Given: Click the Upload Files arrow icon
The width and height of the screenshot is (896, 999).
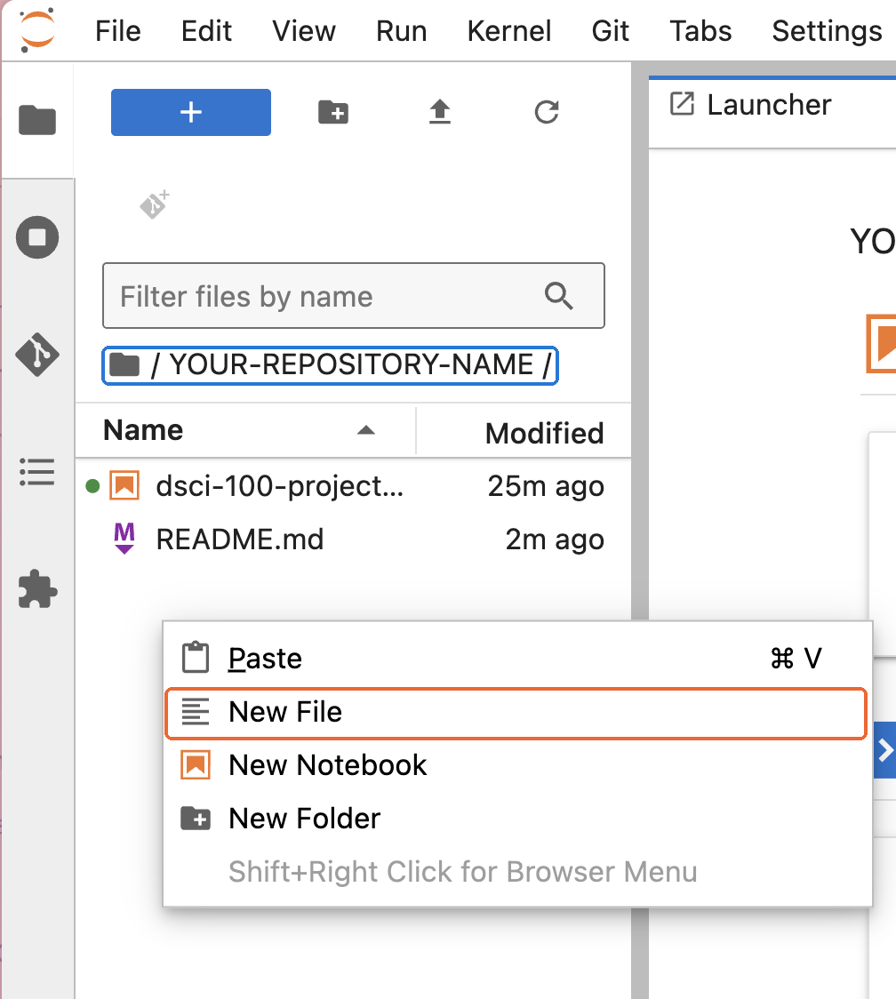Looking at the screenshot, I should (x=440, y=112).
